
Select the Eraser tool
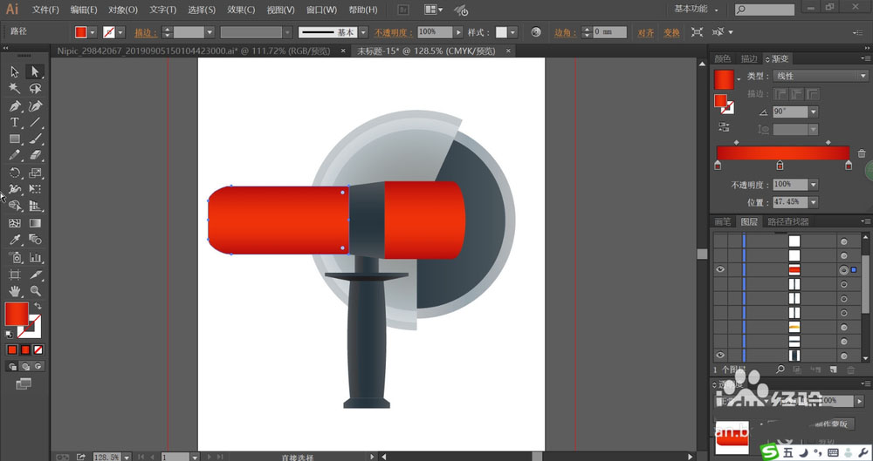[x=35, y=156]
